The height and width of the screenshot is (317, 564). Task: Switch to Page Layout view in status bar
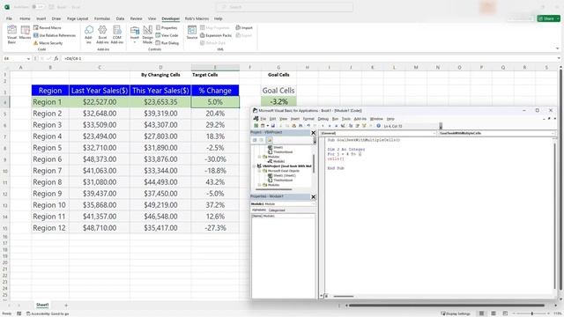point(493,313)
